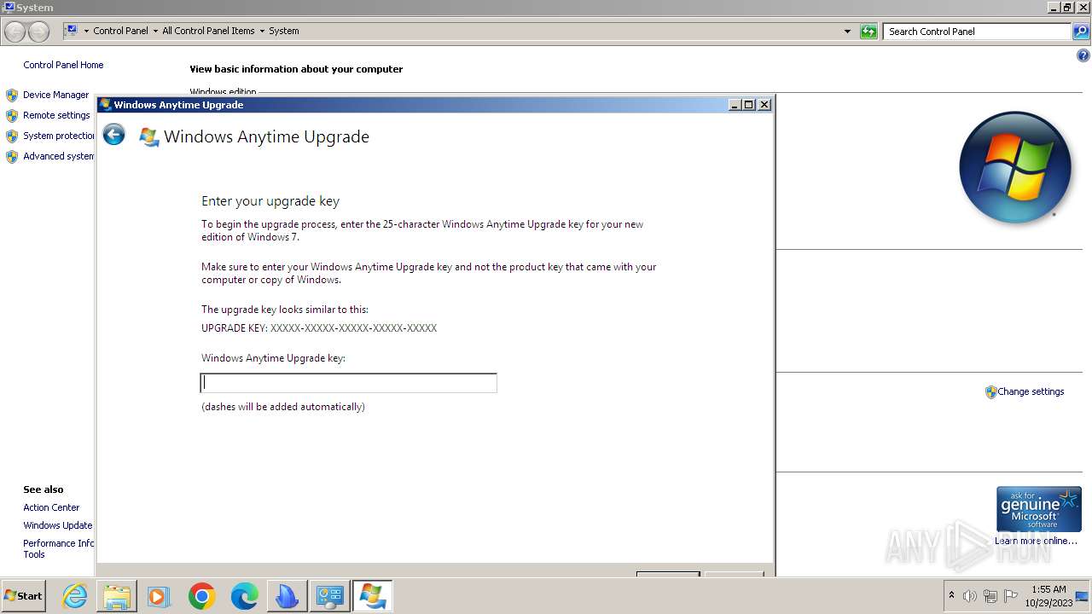
Task: Click All Control Panel Items breadcrumb
Action: tap(208, 31)
